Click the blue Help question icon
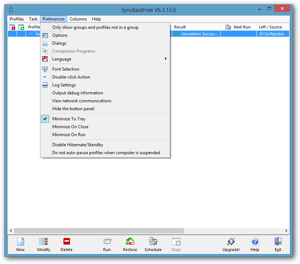300x264 pixels. 255,241
